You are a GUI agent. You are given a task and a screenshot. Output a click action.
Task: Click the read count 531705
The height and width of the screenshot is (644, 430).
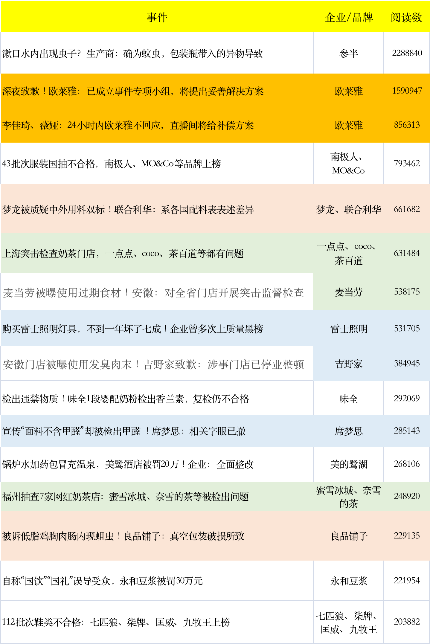point(407,329)
